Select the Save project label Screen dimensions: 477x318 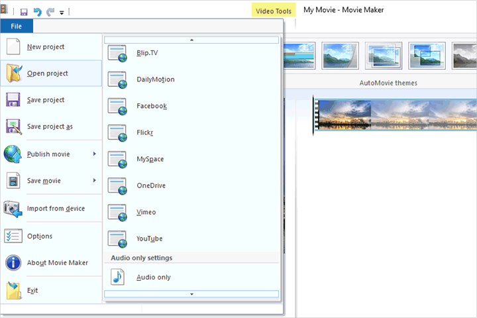46,100
